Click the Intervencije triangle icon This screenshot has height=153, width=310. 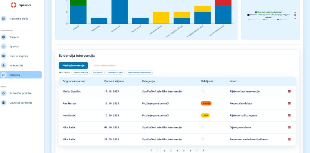[x=3, y=65]
